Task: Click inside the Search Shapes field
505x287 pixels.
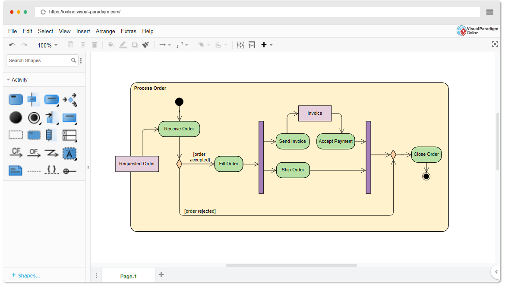Action: point(39,60)
